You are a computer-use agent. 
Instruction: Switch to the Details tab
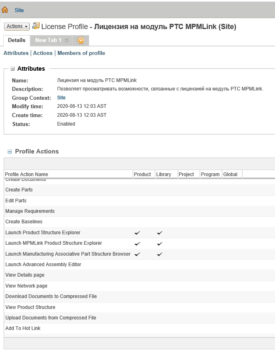(x=17, y=40)
